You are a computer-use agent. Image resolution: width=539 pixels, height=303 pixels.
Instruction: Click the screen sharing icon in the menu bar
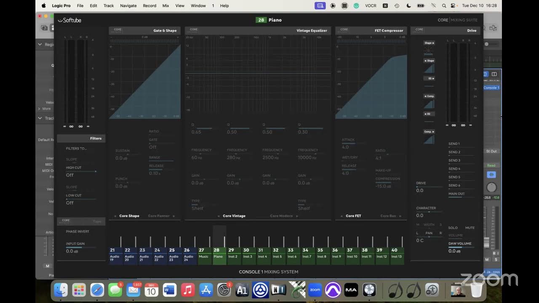(320, 5)
